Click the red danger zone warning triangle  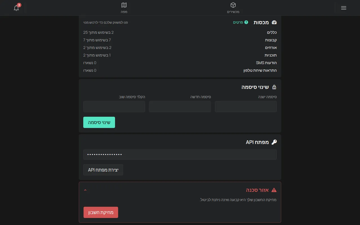(274, 190)
